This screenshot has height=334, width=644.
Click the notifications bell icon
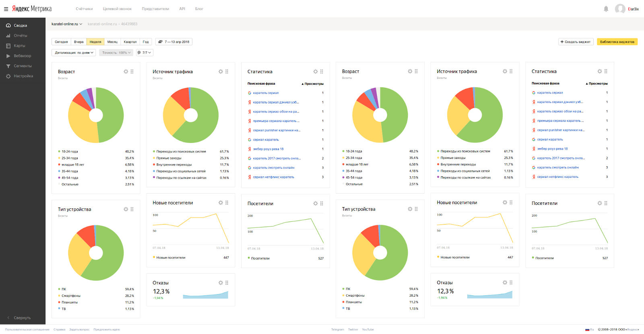(606, 9)
